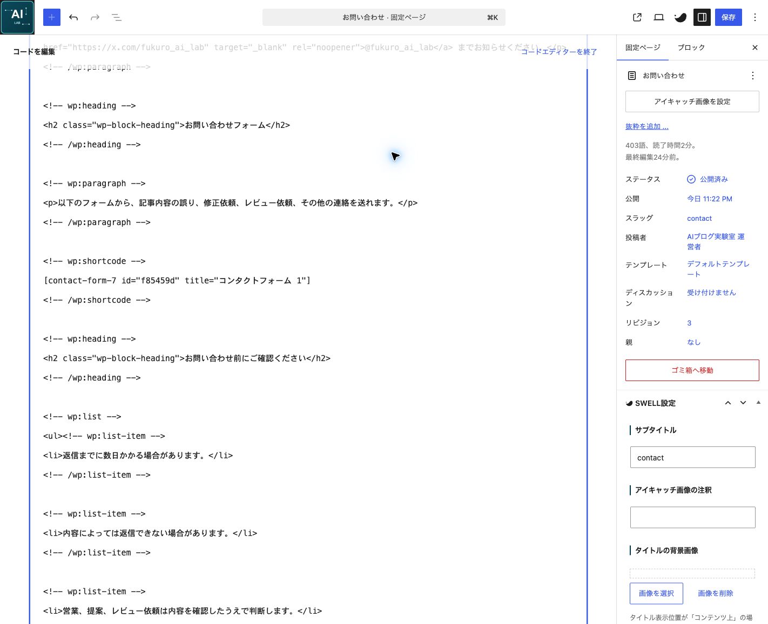Click 抜粋を追加 link
The width and height of the screenshot is (768, 624).
click(647, 126)
